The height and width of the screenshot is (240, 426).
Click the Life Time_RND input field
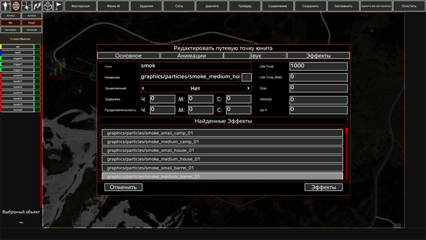click(x=318, y=77)
